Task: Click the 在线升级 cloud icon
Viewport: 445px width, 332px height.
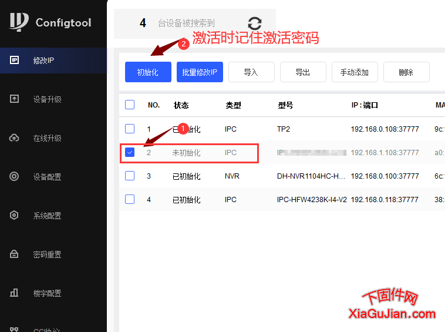Action: click(14, 138)
